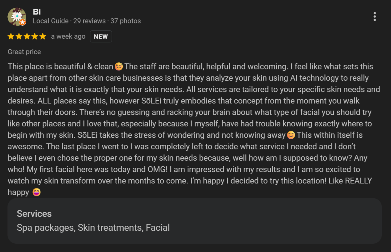Click the "a week ago" timestamp
Viewport: 391px width, 252px height.
point(68,36)
